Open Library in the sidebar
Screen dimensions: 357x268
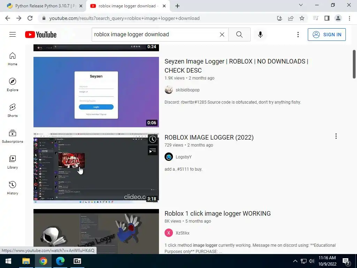[13, 162]
